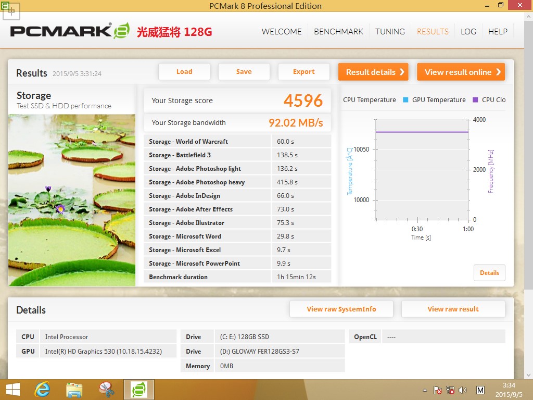Select the RESULTS tab
Viewport: 533px width, 400px height.
[433, 32]
